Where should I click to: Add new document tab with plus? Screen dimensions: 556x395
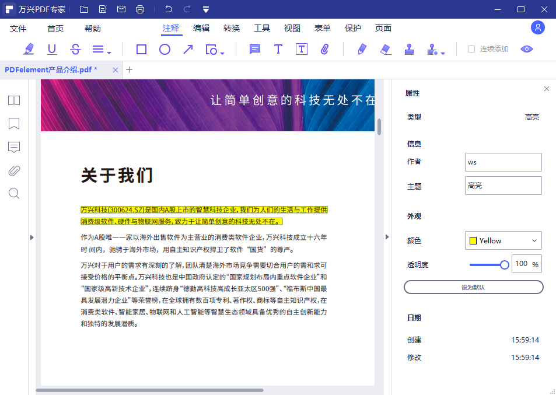tap(129, 70)
